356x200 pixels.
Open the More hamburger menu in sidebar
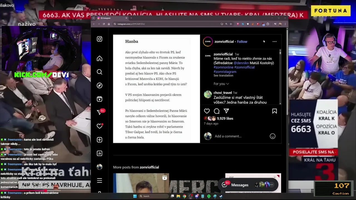coord(100,181)
